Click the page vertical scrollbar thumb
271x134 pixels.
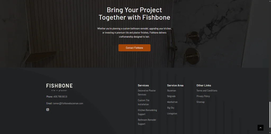[x=270, y=114]
